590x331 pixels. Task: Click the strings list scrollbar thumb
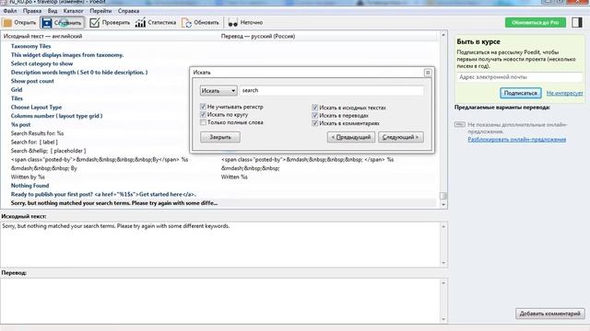pos(443,196)
